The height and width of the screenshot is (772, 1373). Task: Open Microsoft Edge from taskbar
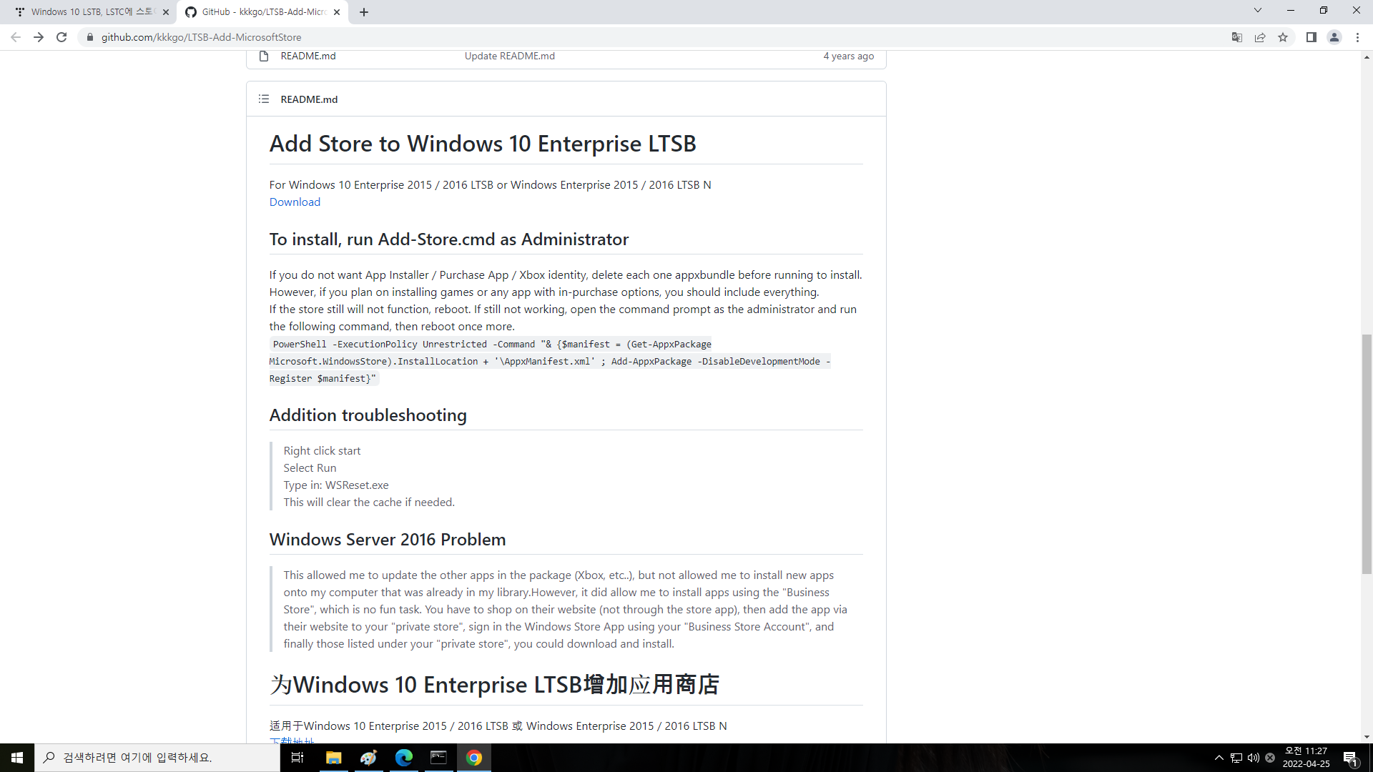coord(404,758)
